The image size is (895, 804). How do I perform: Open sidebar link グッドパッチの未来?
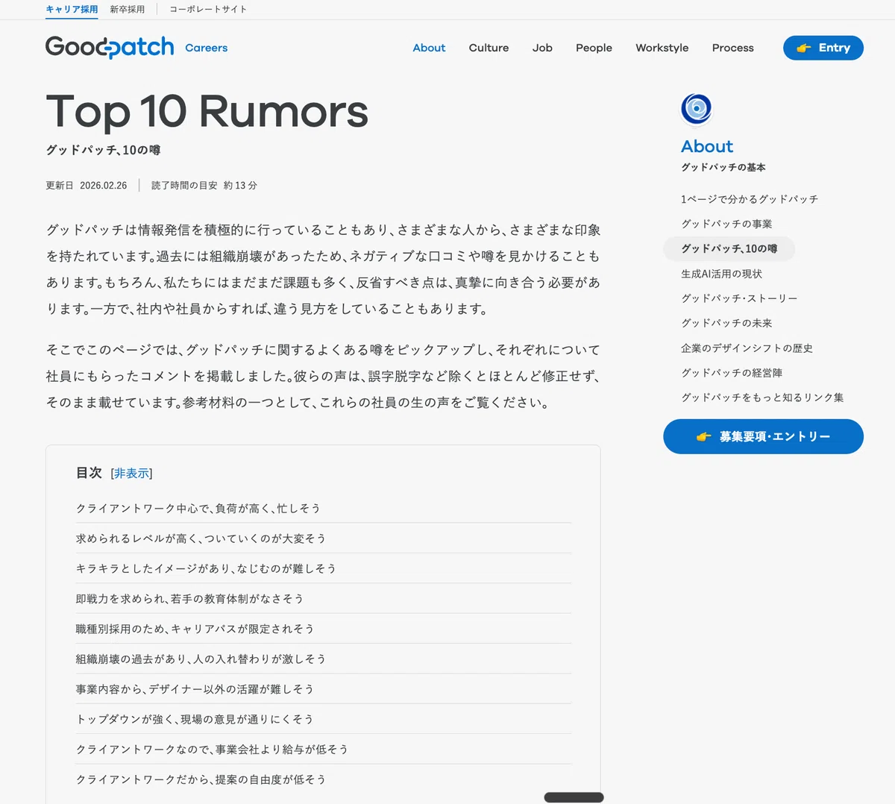[x=726, y=323]
